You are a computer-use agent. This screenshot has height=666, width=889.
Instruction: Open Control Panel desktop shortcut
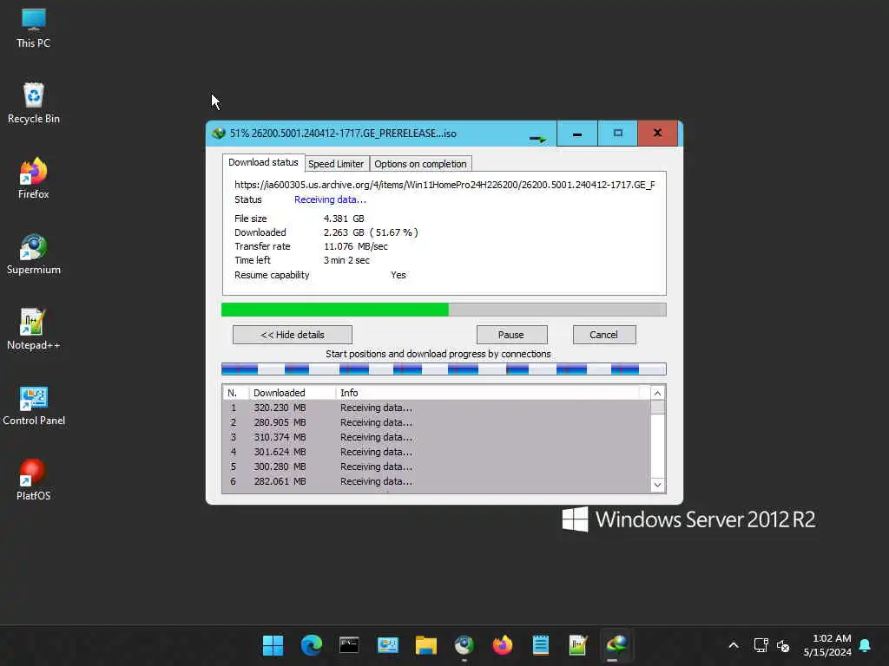[x=34, y=406]
